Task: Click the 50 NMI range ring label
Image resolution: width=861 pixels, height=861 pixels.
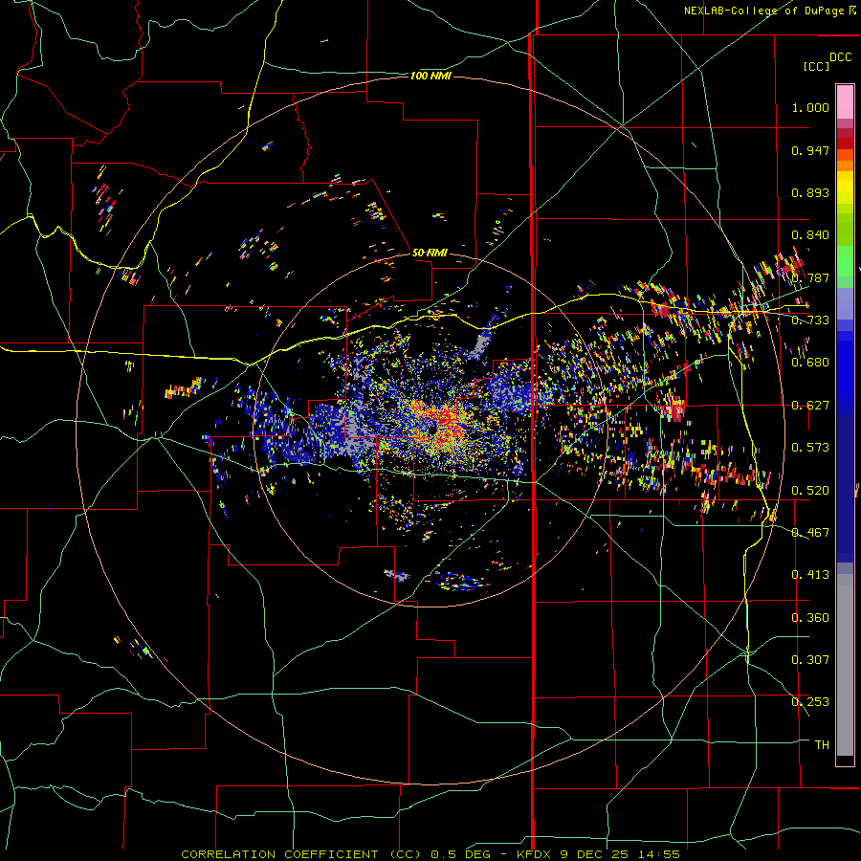Action: pos(430,254)
